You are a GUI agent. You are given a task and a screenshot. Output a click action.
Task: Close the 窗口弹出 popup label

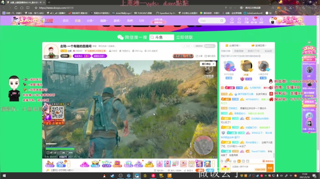click(213, 64)
